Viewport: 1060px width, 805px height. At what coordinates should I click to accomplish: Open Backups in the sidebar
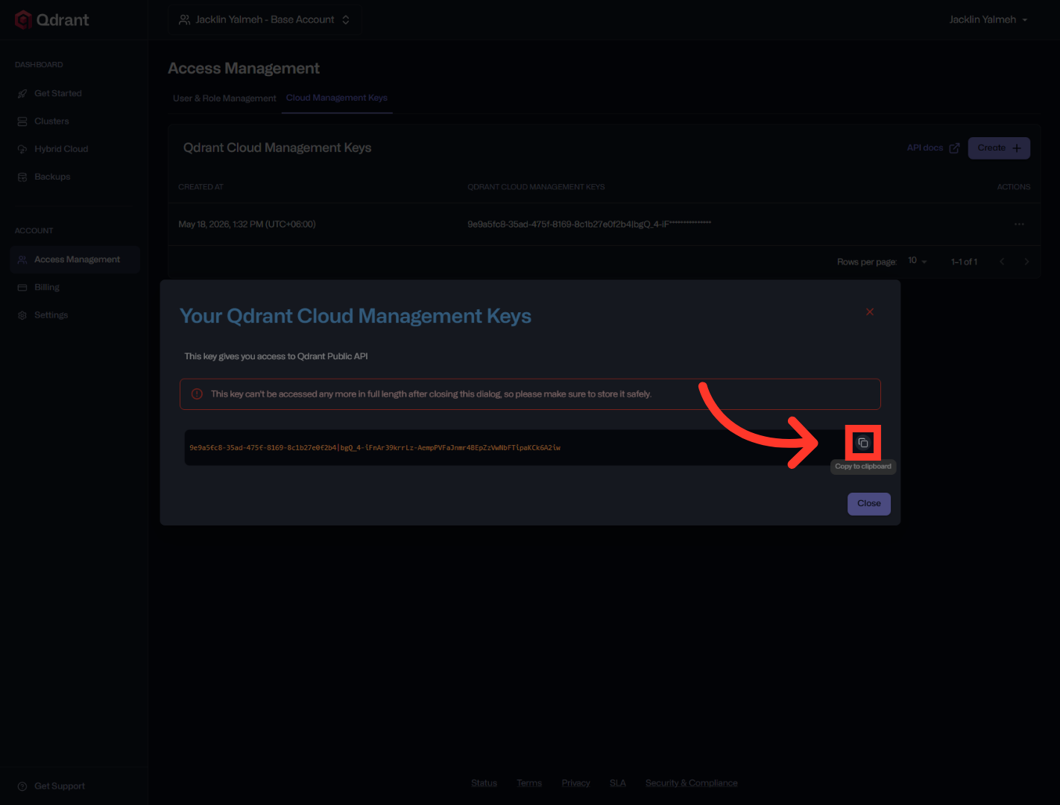[x=52, y=177]
